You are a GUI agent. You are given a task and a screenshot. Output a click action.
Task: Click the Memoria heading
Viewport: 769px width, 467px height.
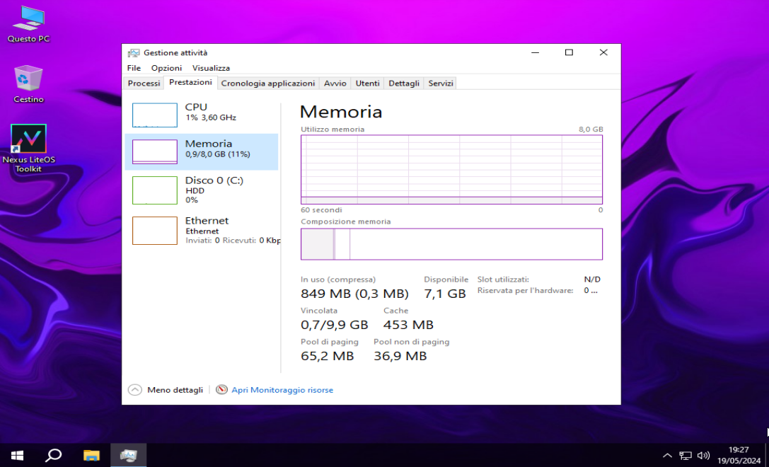[x=341, y=112]
